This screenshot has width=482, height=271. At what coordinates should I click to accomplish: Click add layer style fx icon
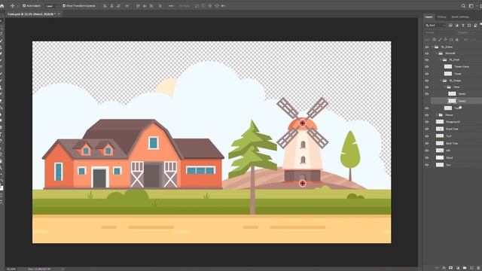[444, 268]
